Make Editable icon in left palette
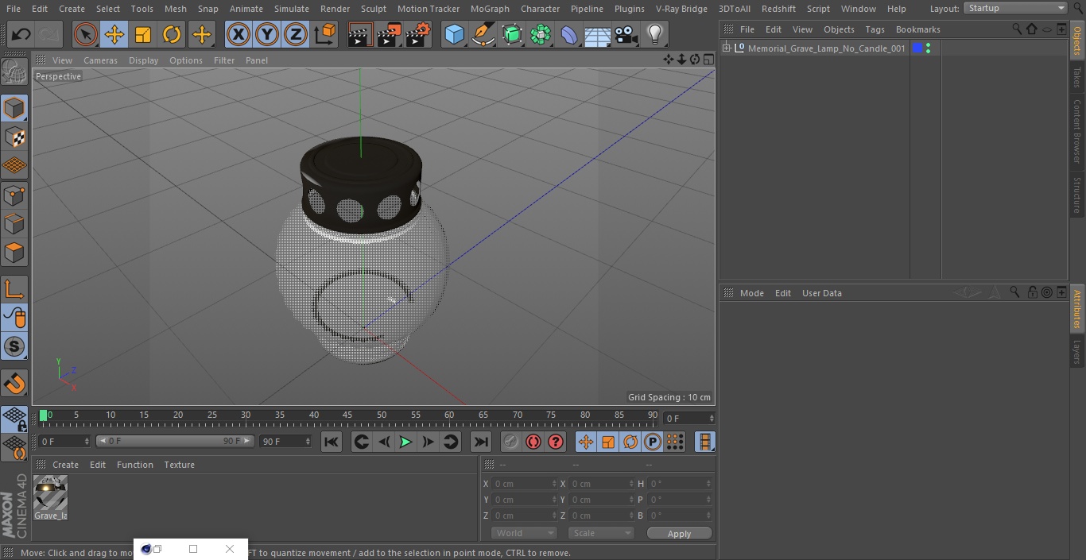1086x560 pixels. pyautogui.click(x=14, y=72)
